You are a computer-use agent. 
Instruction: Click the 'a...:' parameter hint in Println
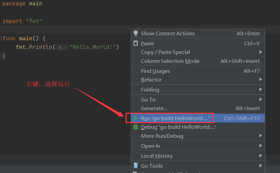tap(62, 47)
